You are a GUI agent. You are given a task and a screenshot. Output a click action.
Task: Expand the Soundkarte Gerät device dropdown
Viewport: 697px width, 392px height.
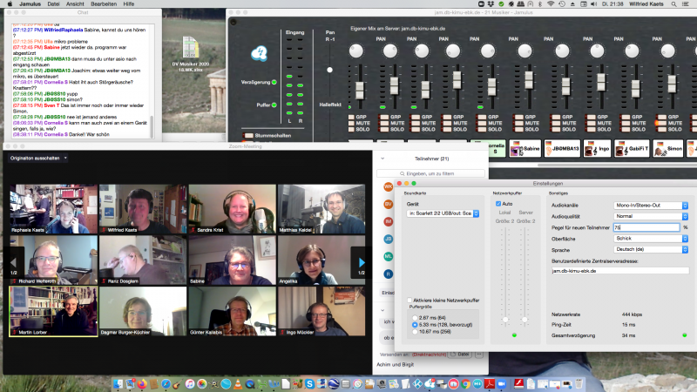(443, 213)
